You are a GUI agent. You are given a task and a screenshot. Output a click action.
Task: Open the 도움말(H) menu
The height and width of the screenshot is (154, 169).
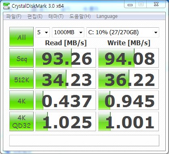click(x=80, y=16)
